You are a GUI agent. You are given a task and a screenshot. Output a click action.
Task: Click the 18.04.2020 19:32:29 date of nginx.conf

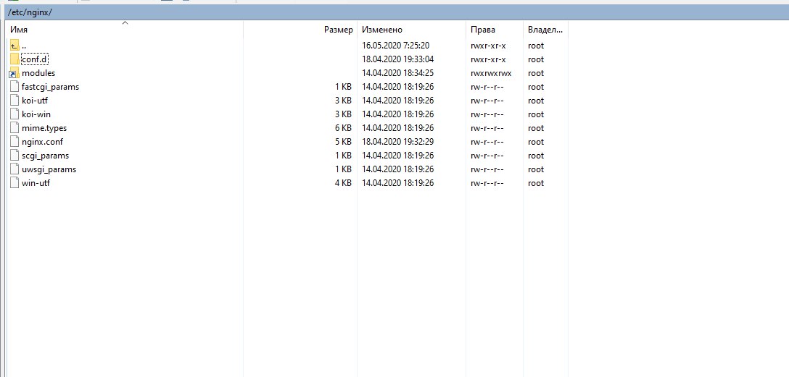[x=397, y=142]
